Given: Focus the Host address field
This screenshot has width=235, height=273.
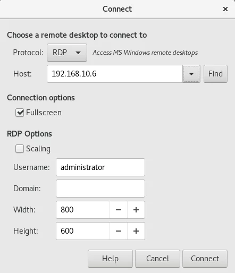Looking at the screenshot, I should 115,74.
